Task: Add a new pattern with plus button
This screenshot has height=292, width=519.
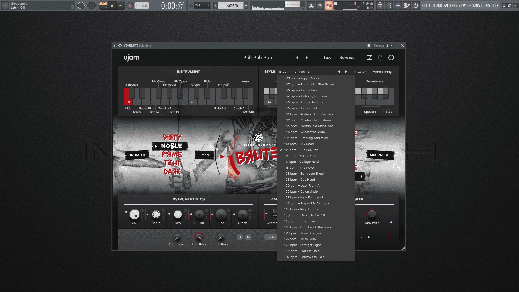Action: point(246,5)
